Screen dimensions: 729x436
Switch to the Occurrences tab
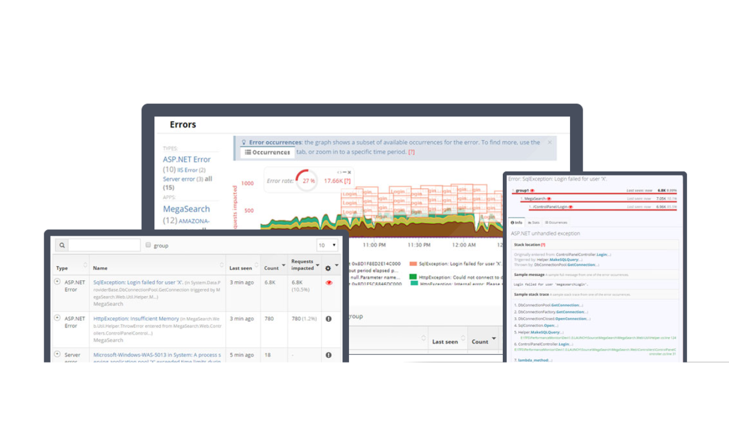coord(557,223)
